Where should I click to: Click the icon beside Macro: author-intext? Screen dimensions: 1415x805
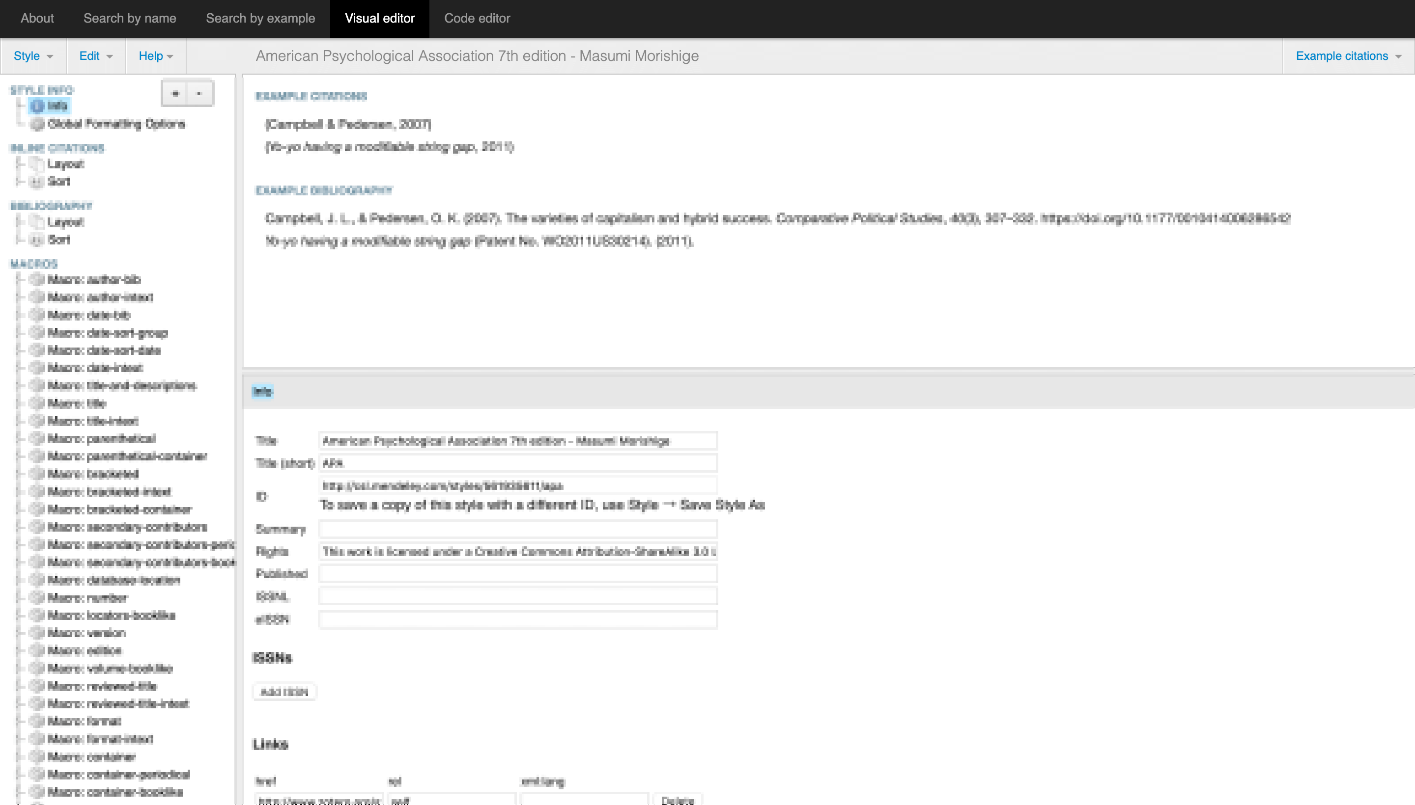click(37, 297)
